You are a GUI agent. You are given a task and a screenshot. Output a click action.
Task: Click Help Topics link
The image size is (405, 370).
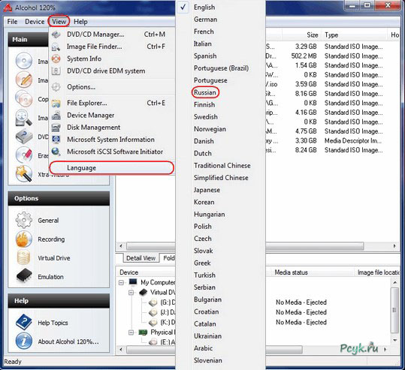(53, 323)
